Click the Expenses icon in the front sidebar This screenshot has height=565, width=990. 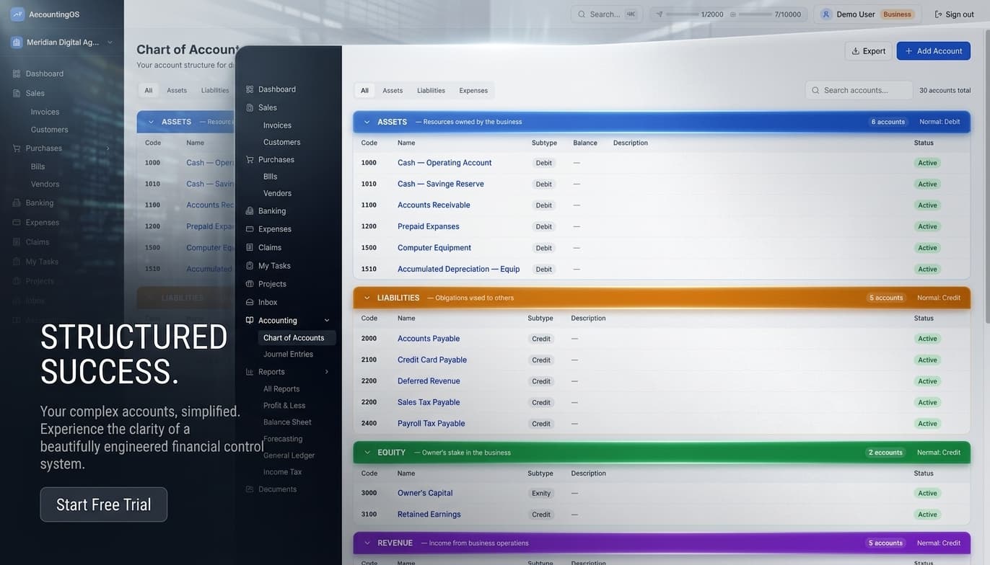(250, 229)
